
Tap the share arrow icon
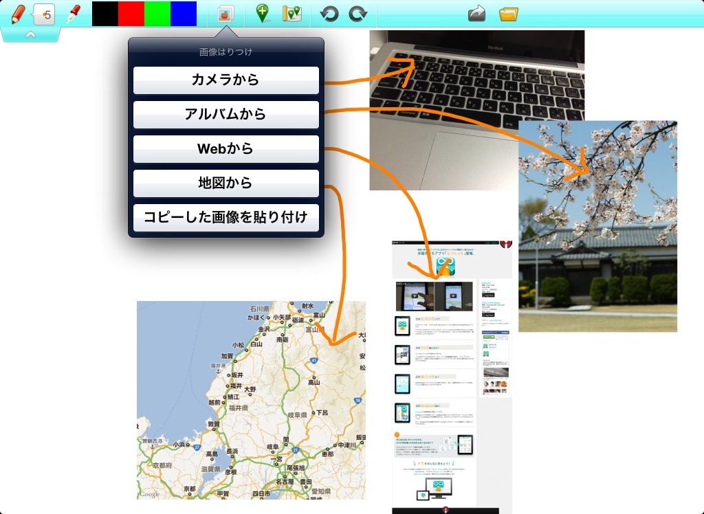(476, 14)
